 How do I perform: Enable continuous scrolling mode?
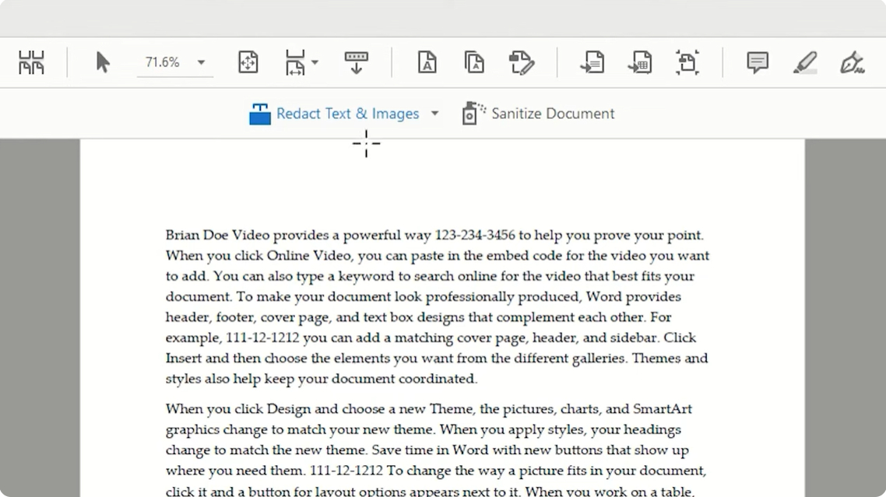[356, 62]
